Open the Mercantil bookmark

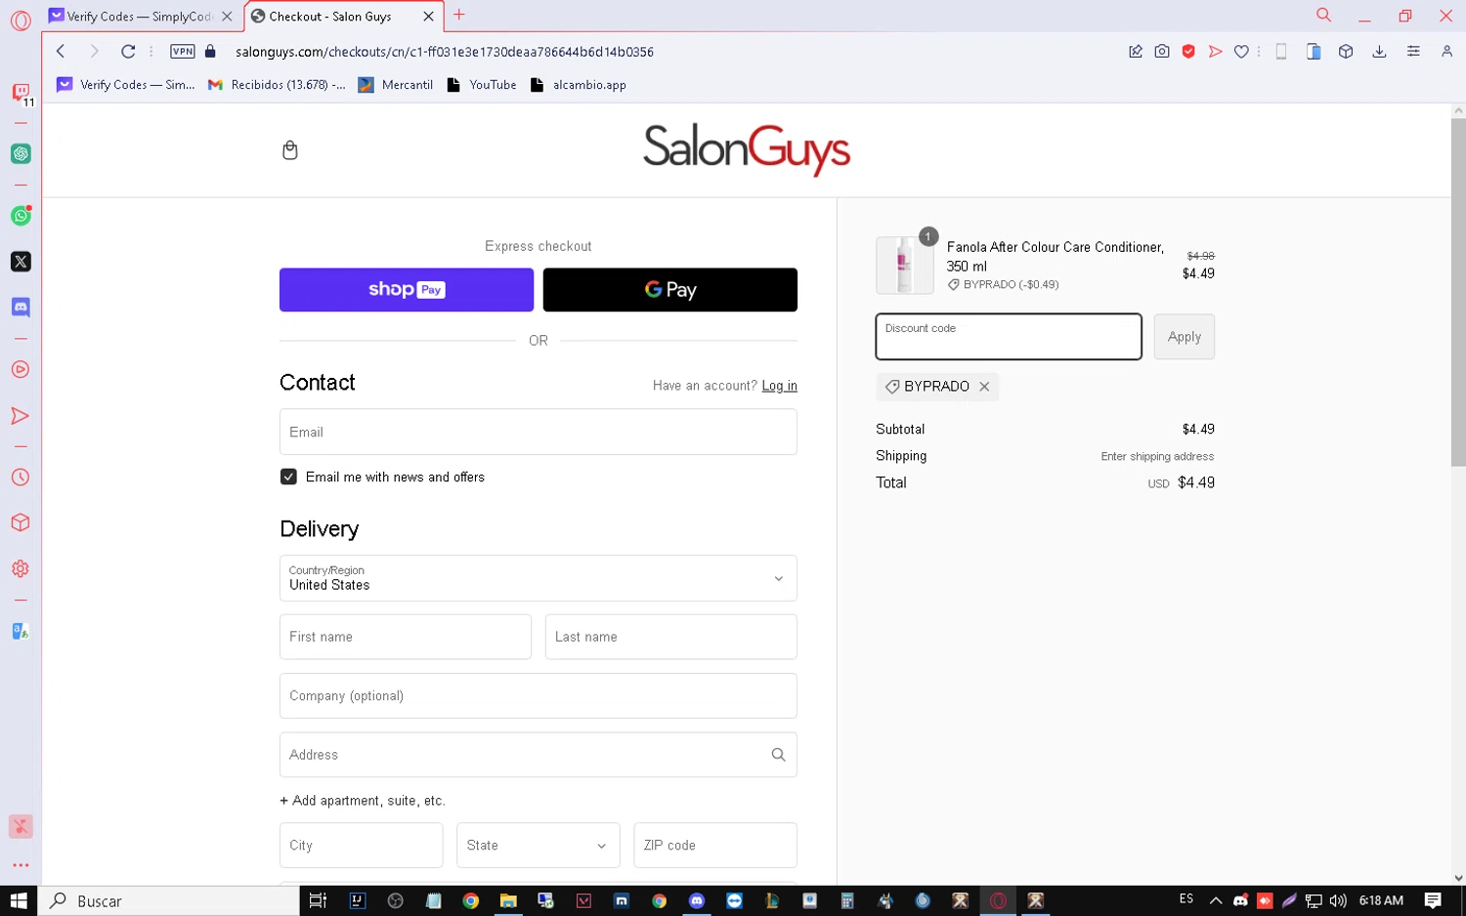pyautogui.click(x=396, y=85)
